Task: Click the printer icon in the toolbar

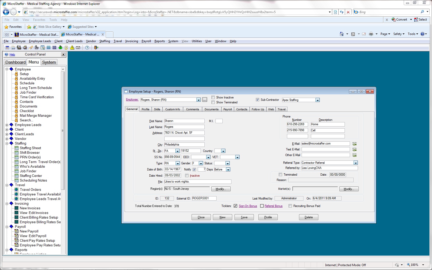Action: pos(25,48)
